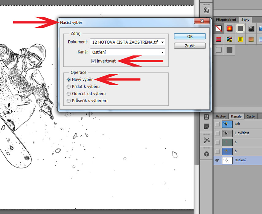262x214 pixels.
Task: Apply the red striped style swatch
Action: 219,39
